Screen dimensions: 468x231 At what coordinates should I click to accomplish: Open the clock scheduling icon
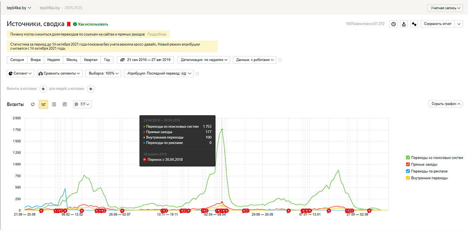[394, 24]
